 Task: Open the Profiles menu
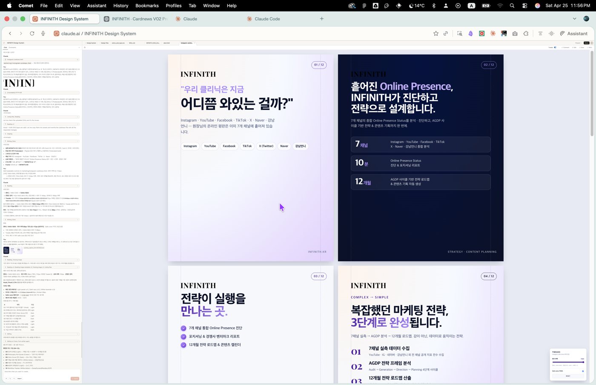(x=174, y=6)
